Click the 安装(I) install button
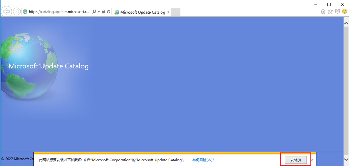The height and width of the screenshot is (166, 349). (x=295, y=160)
